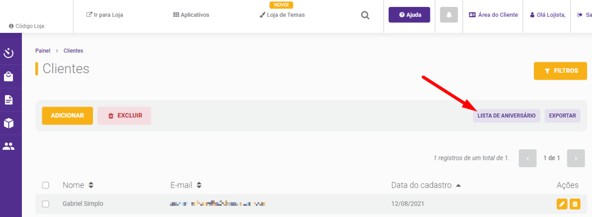
Task: Click the Painel breadcrumb link
Action: (x=43, y=51)
